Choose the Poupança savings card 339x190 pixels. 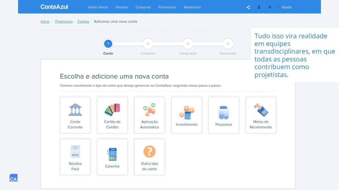tap(224, 115)
